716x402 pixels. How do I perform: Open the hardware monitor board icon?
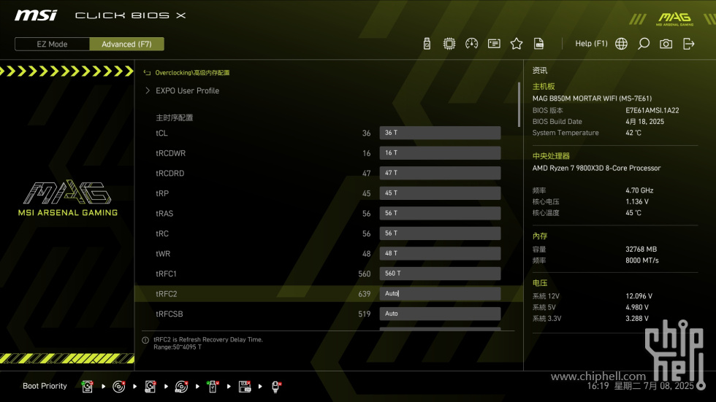pyautogui.click(x=494, y=44)
